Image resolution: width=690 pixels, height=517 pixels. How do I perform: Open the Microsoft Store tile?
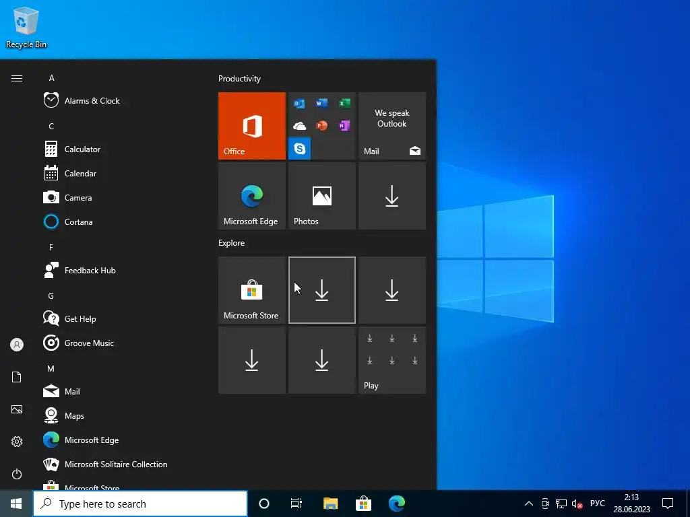(252, 290)
